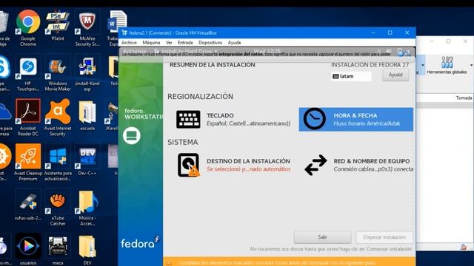Open McAfee Security Scan desktop icon
Screen dimensions: 474x266
pos(87,29)
